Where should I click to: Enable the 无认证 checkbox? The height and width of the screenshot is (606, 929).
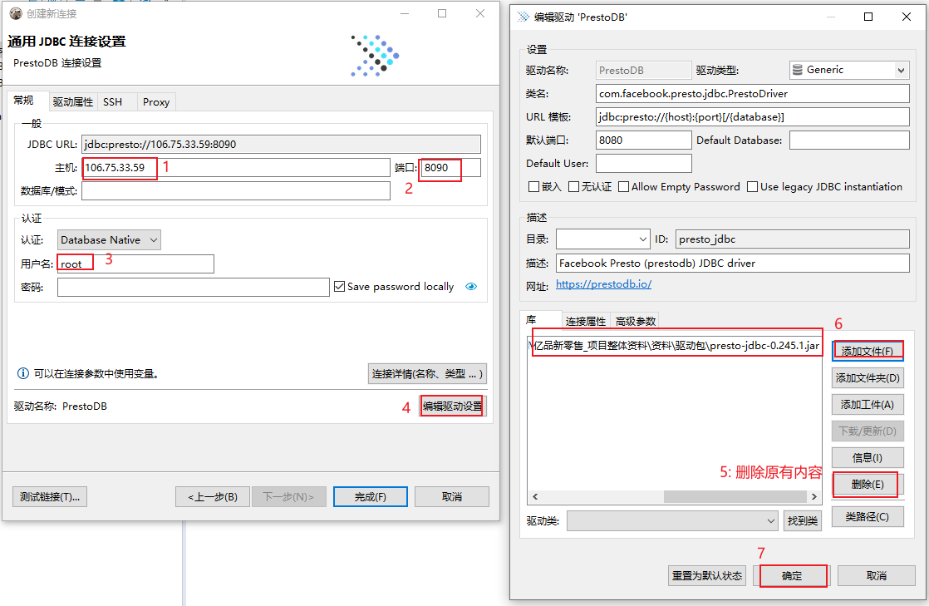[573, 187]
